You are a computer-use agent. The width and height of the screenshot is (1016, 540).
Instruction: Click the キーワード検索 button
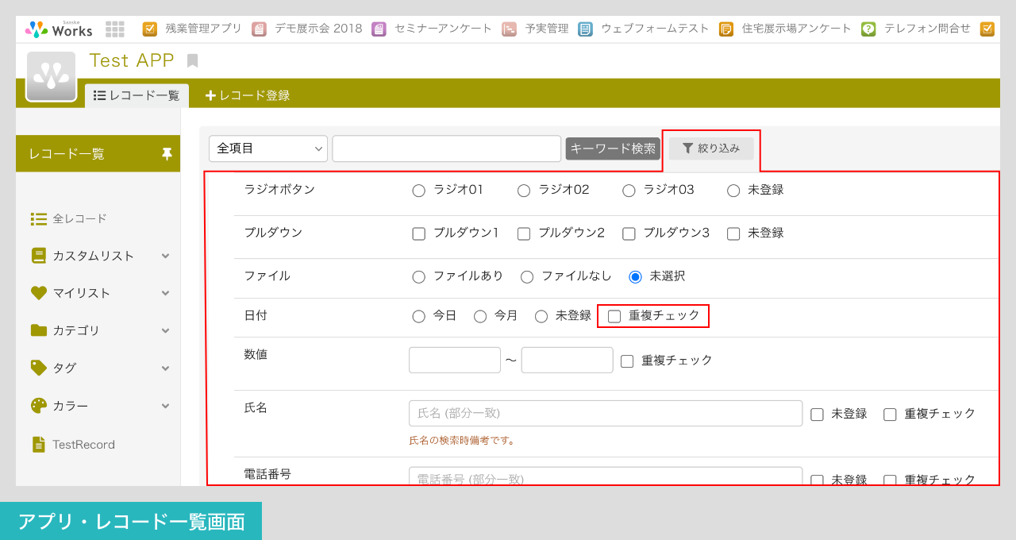(x=613, y=148)
